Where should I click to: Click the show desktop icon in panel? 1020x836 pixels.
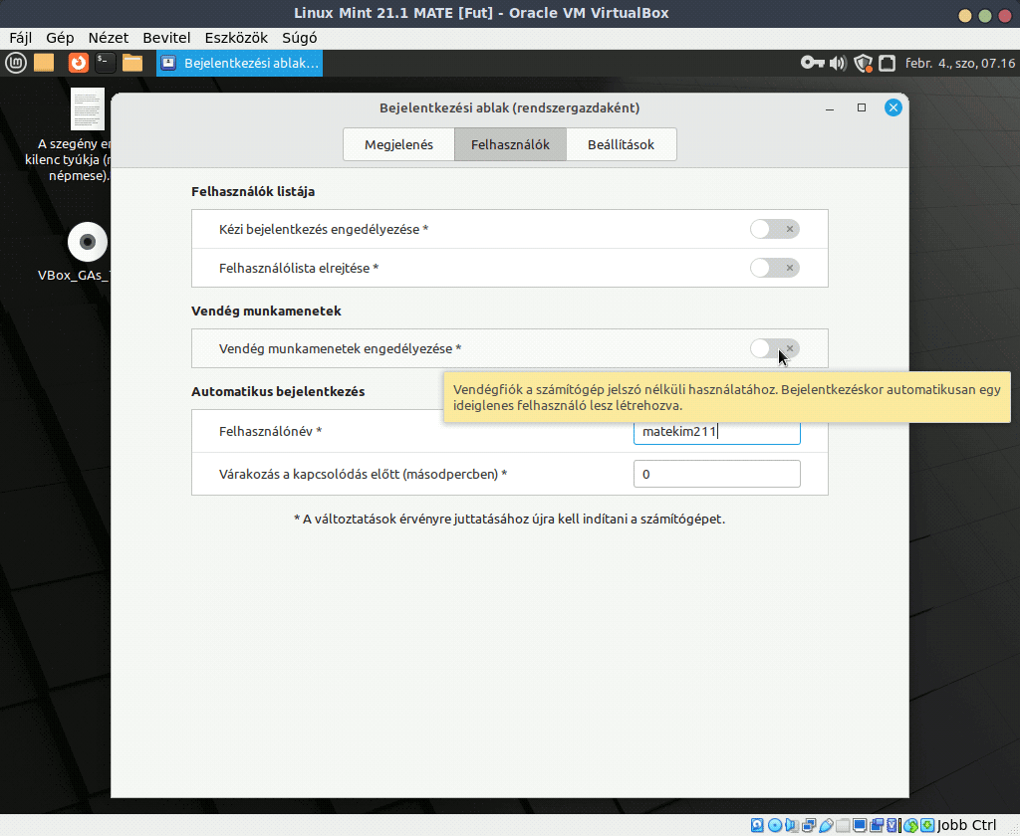coord(44,63)
